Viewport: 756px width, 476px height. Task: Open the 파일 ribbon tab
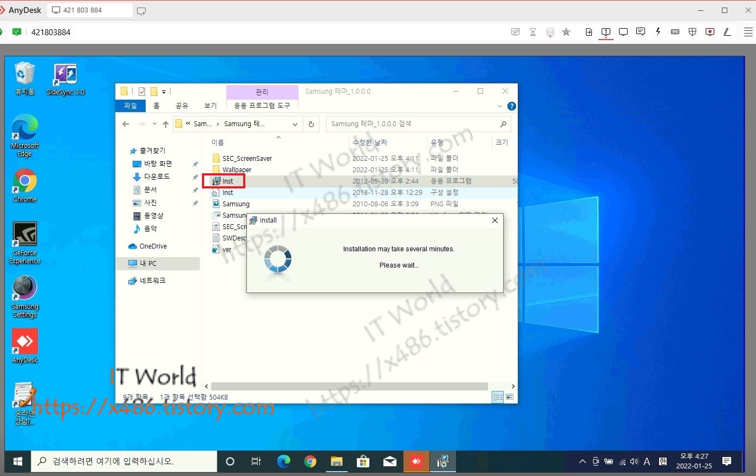(131, 106)
